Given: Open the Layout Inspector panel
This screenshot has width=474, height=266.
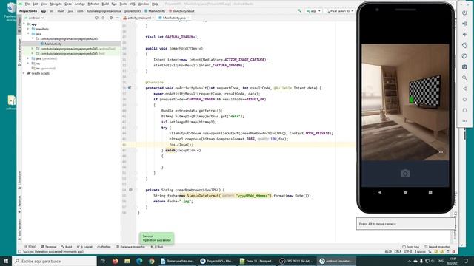Looking at the screenshot, I should tap(437, 247).
